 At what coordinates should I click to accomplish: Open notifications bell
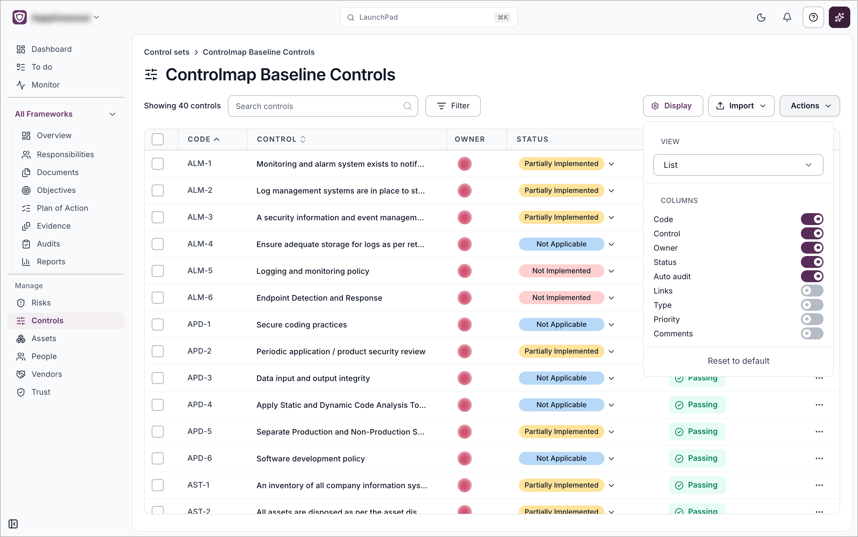tap(787, 17)
